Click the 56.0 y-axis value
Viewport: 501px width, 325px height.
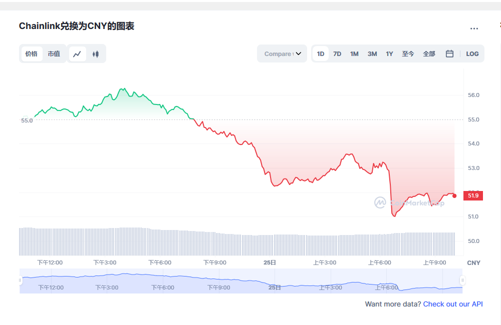(x=473, y=95)
